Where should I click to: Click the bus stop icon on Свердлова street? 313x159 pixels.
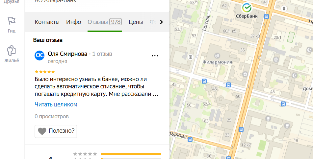coord(190,140)
